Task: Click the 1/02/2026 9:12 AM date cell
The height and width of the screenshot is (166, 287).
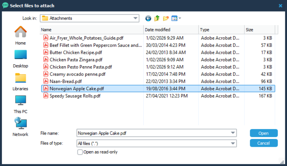Action: coord(165,67)
